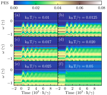The image size is (107, 95).
Task: Click the kBT/γ = 0.0125 annotation
Action: coord(83,18)
